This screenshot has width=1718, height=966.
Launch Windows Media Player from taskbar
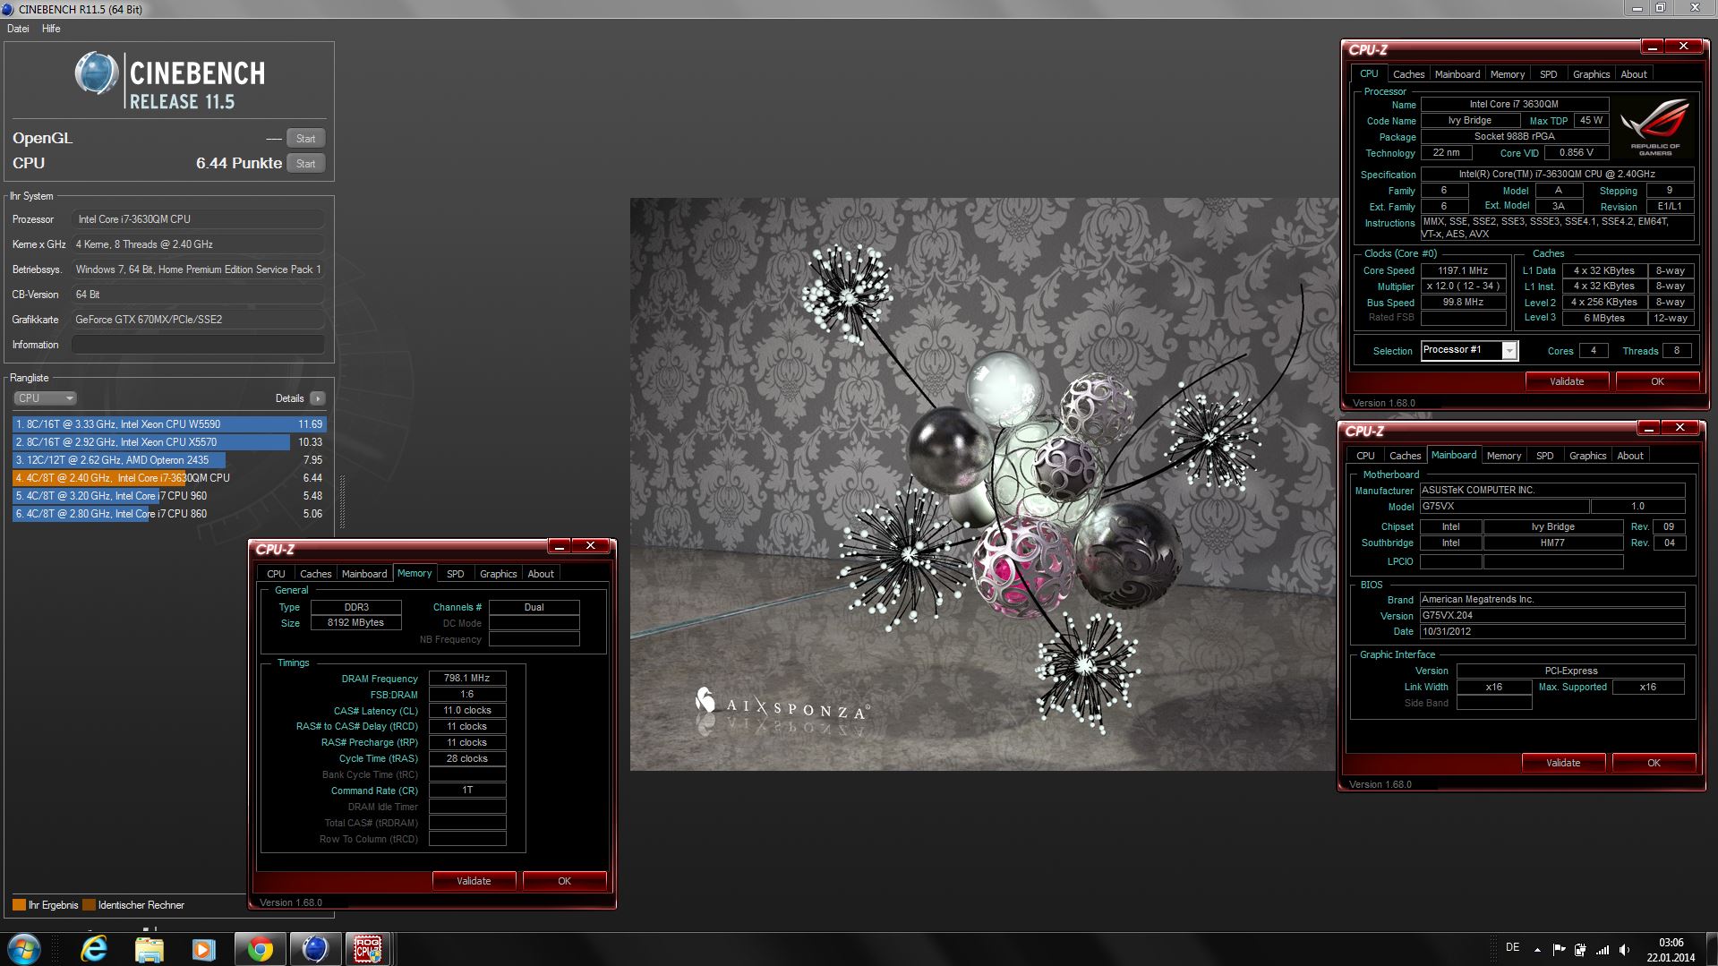pyautogui.click(x=204, y=949)
